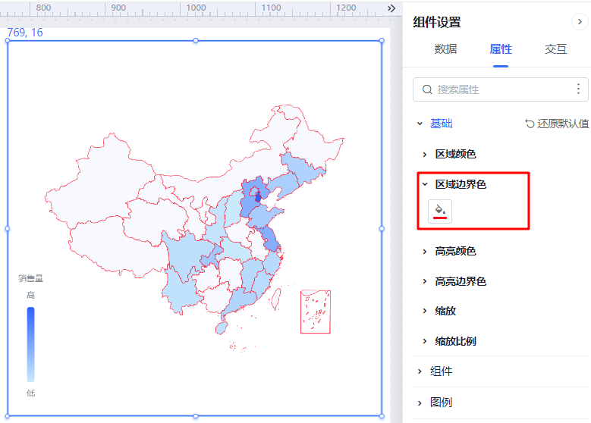The height and width of the screenshot is (423, 591).
Task: Collapse the 区域边界色 property
Action: pyautogui.click(x=425, y=184)
